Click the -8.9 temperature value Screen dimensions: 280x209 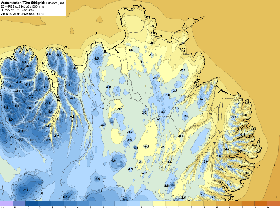pos(10,120)
